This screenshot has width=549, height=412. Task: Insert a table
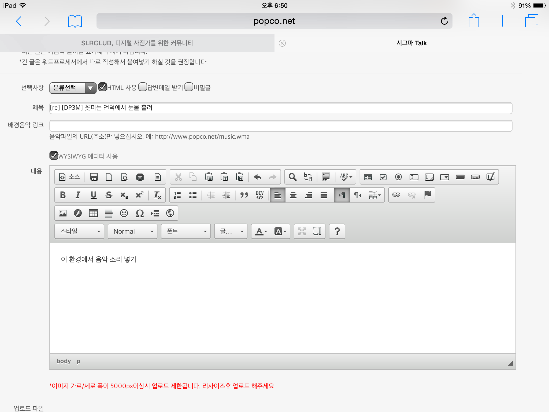click(x=93, y=213)
